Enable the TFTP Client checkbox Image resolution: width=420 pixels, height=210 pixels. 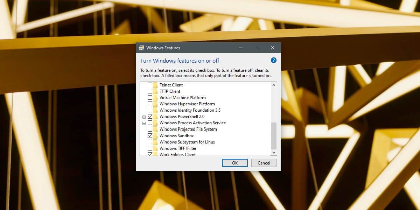point(150,91)
